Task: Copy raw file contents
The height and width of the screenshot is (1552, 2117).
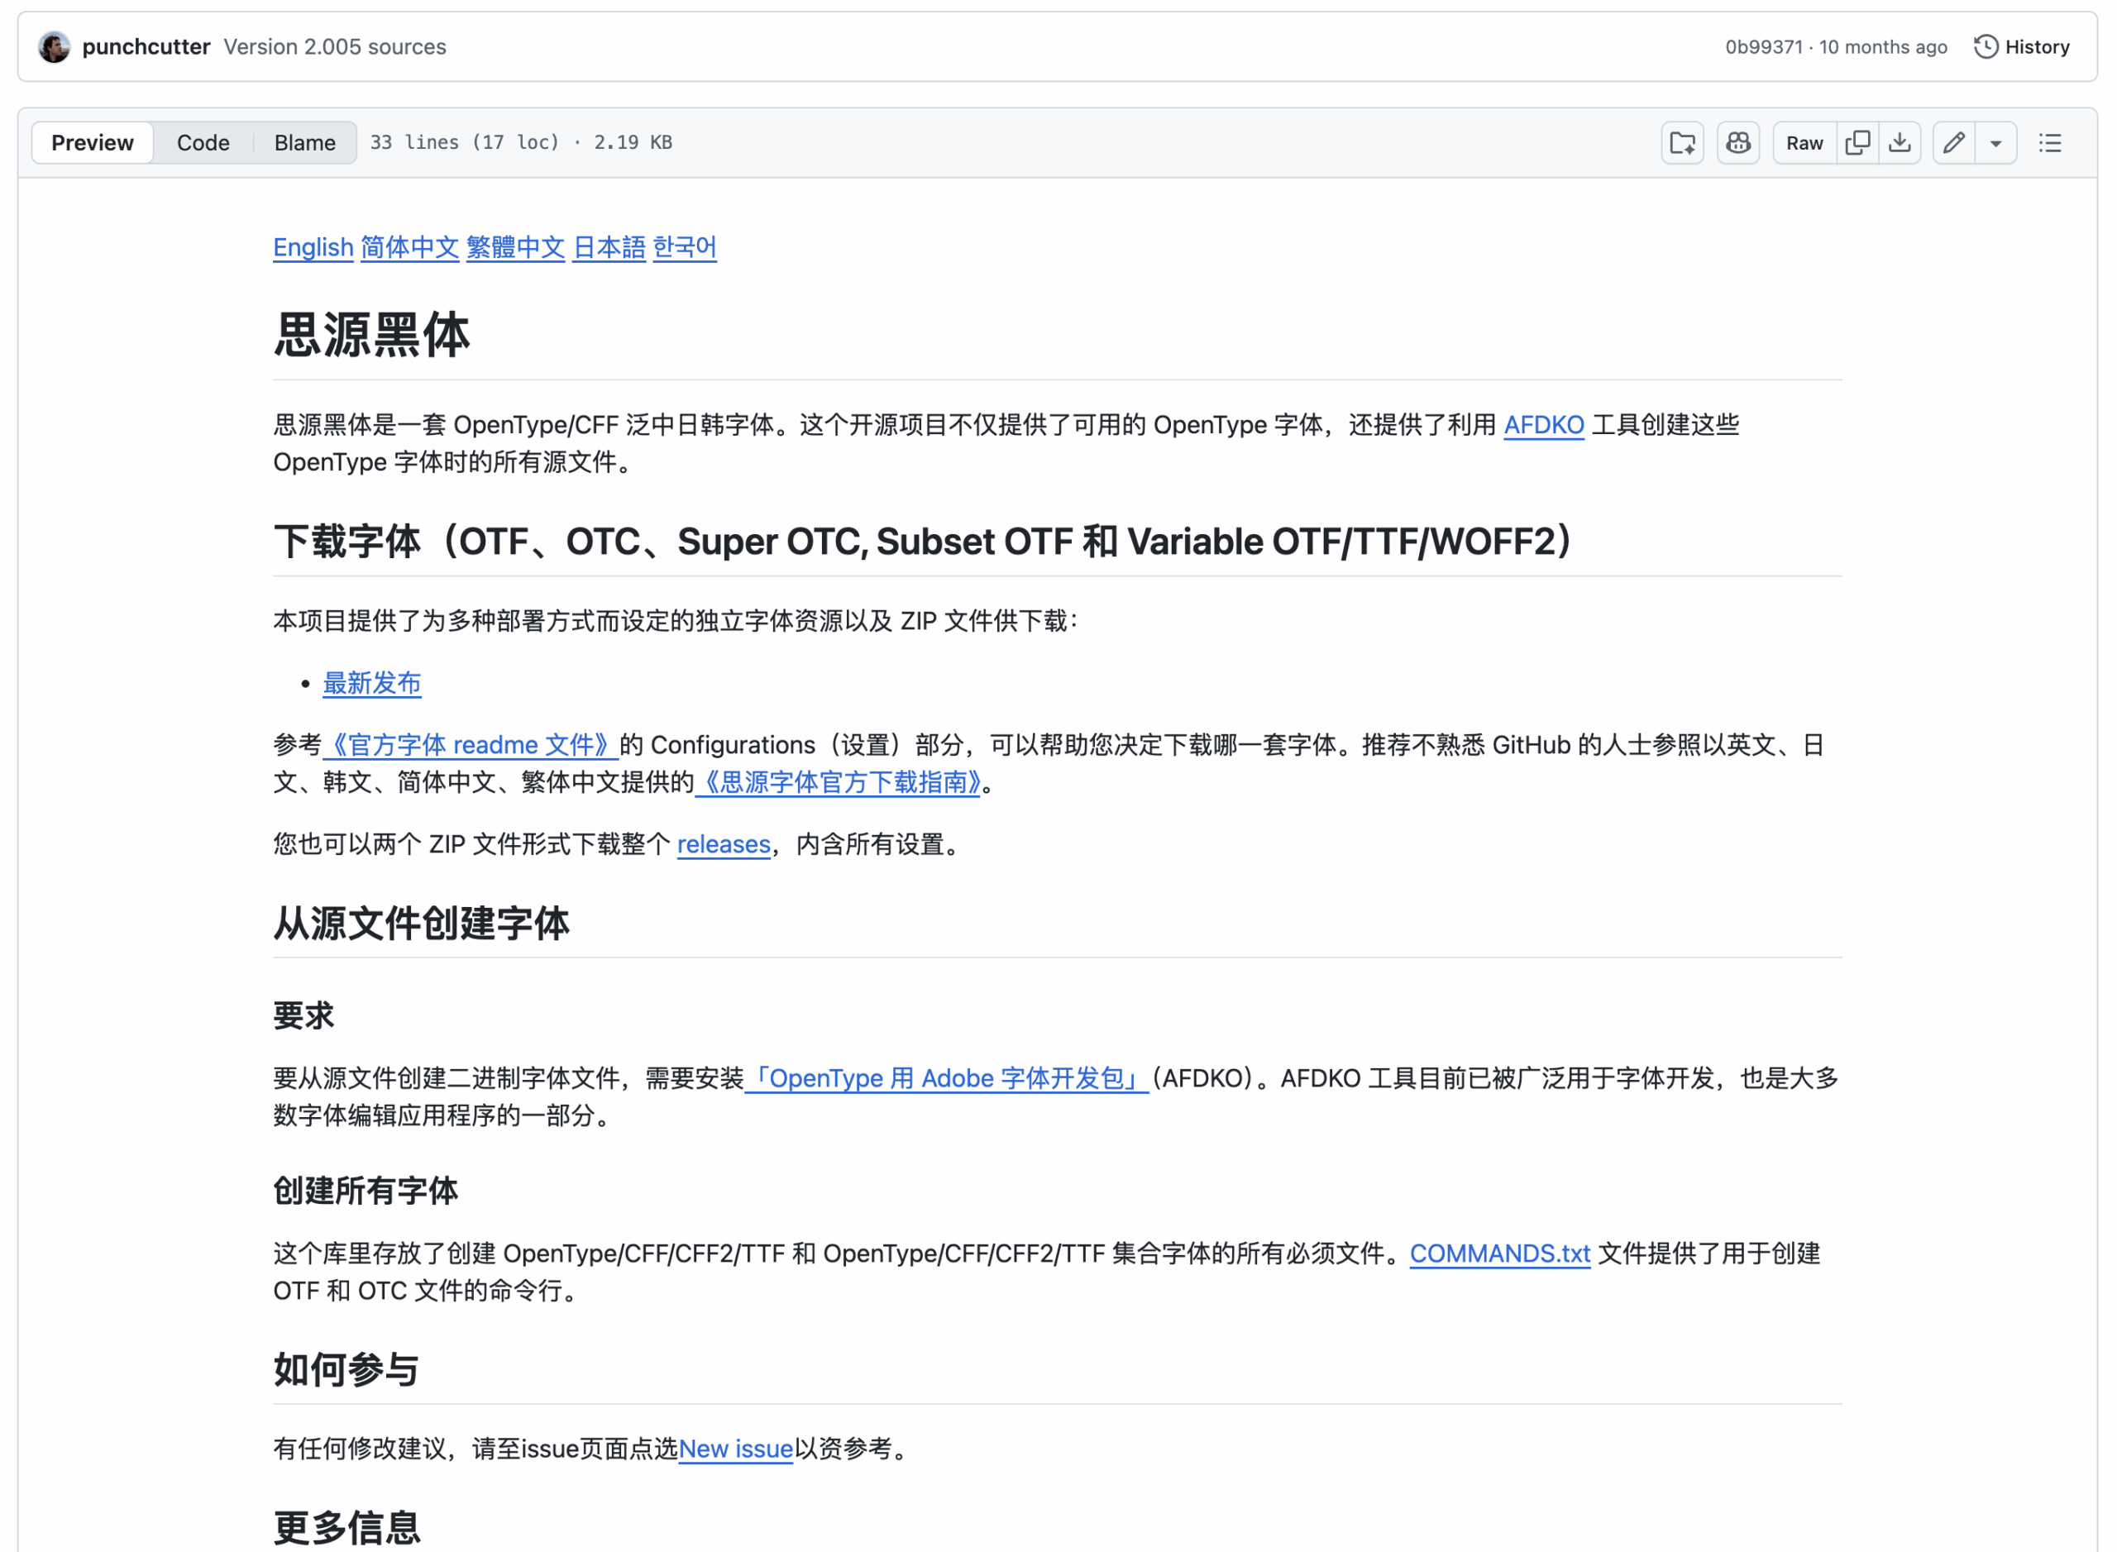Action: pyautogui.click(x=1857, y=143)
